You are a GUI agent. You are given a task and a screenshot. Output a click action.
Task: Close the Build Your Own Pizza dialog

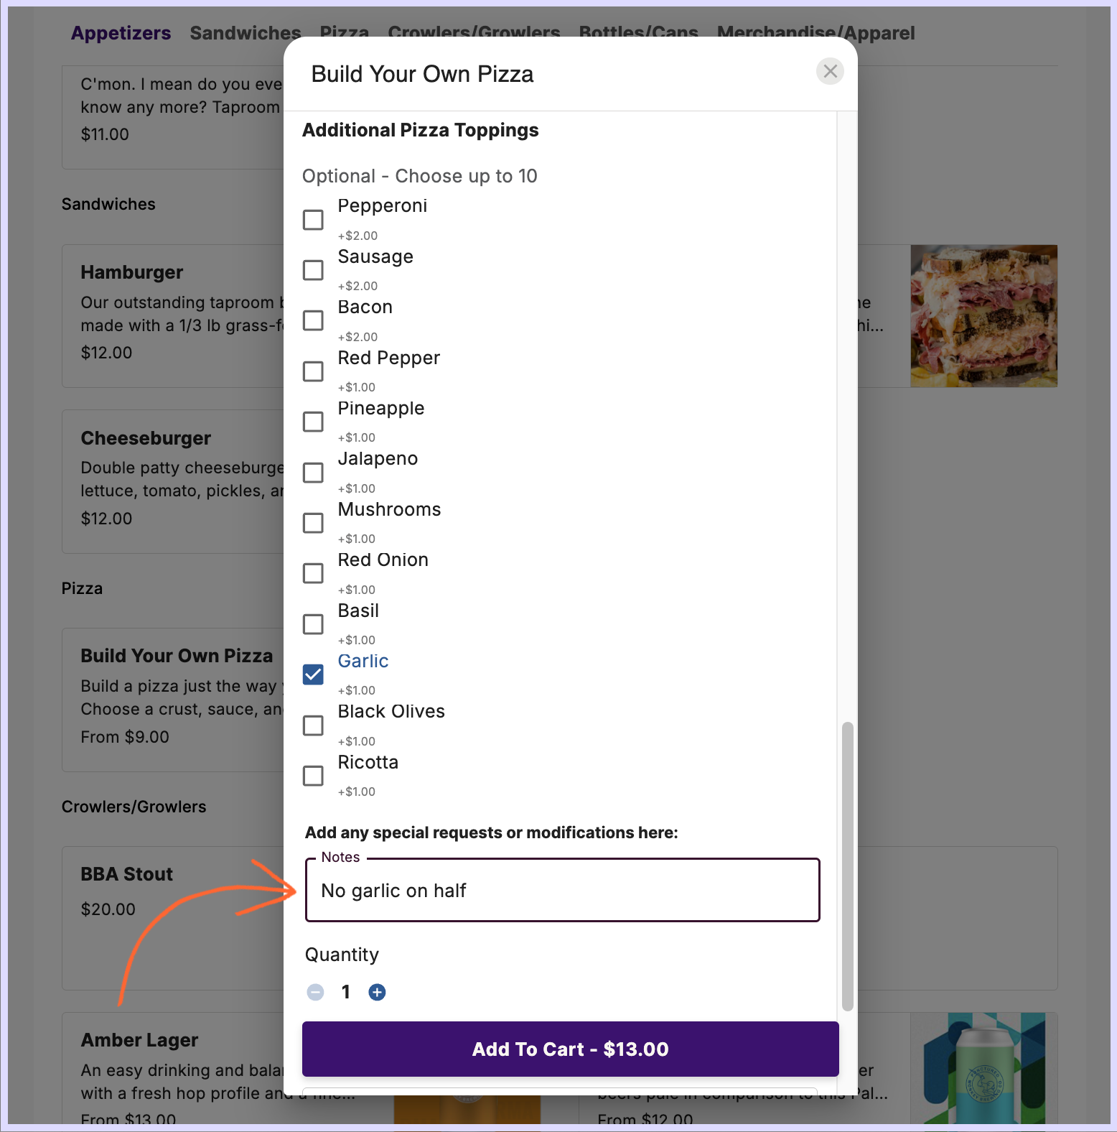coord(830,71)
